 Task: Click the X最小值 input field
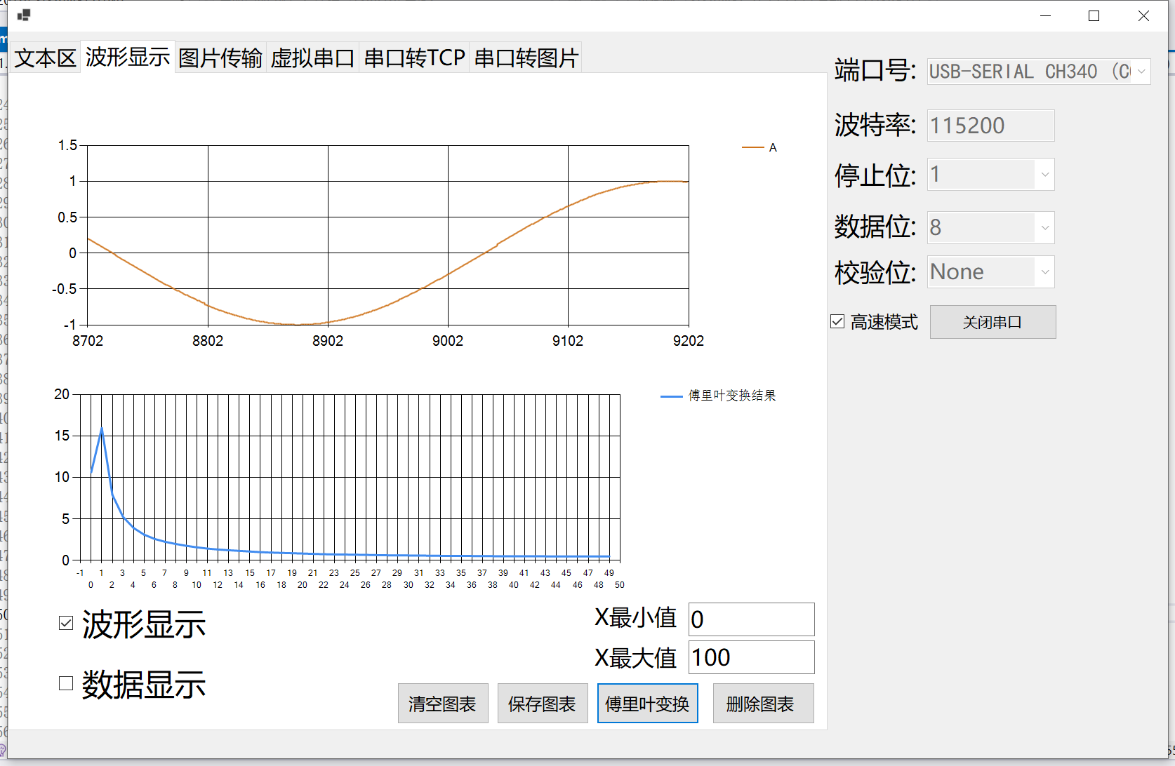click(x=751, y=619)
